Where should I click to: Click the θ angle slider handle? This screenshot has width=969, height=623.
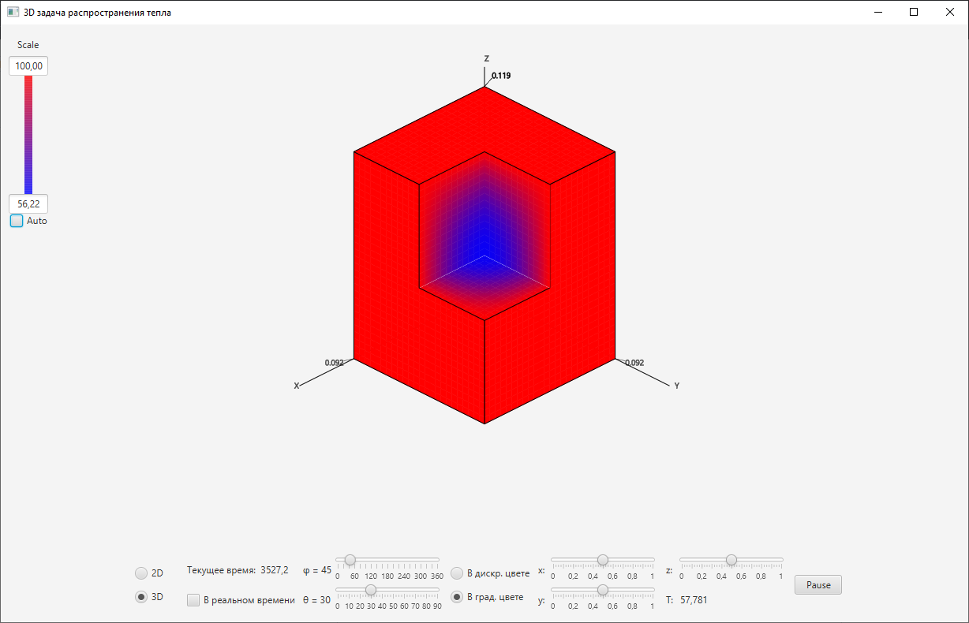(x=371, y=590)
